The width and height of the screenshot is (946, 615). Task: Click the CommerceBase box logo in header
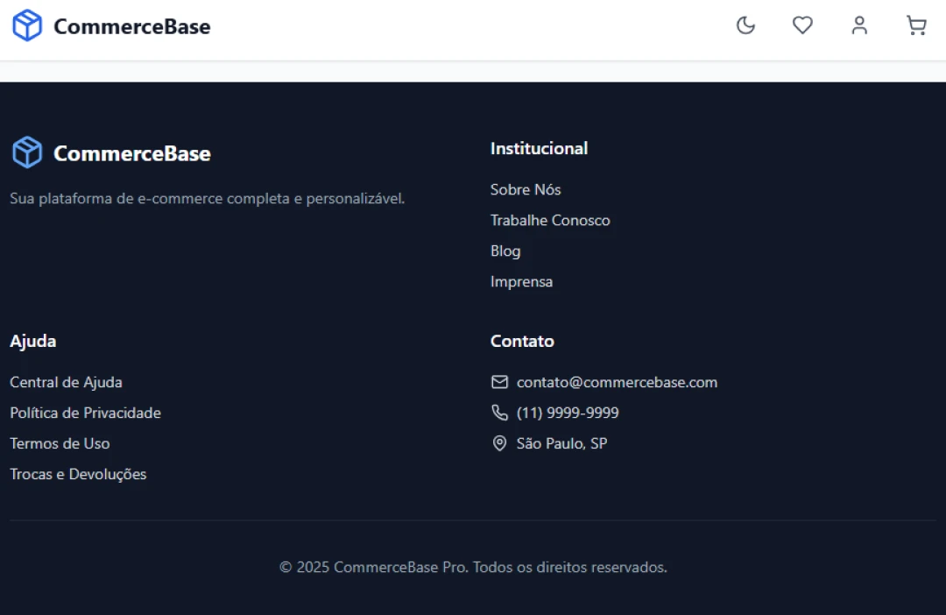click(x=27, y=25)
